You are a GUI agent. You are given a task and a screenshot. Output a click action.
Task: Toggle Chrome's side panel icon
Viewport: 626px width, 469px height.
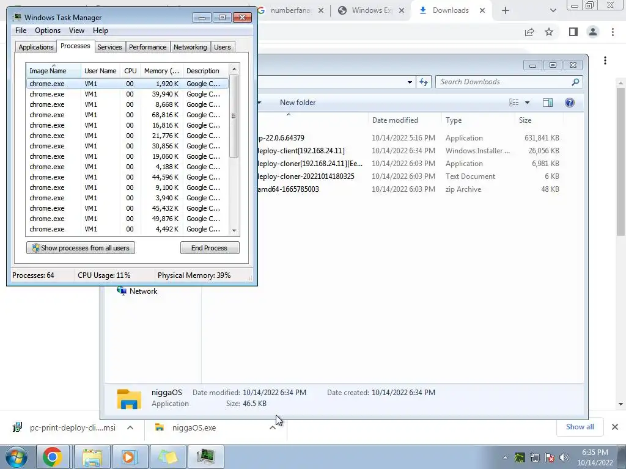[x=573, y=32]
